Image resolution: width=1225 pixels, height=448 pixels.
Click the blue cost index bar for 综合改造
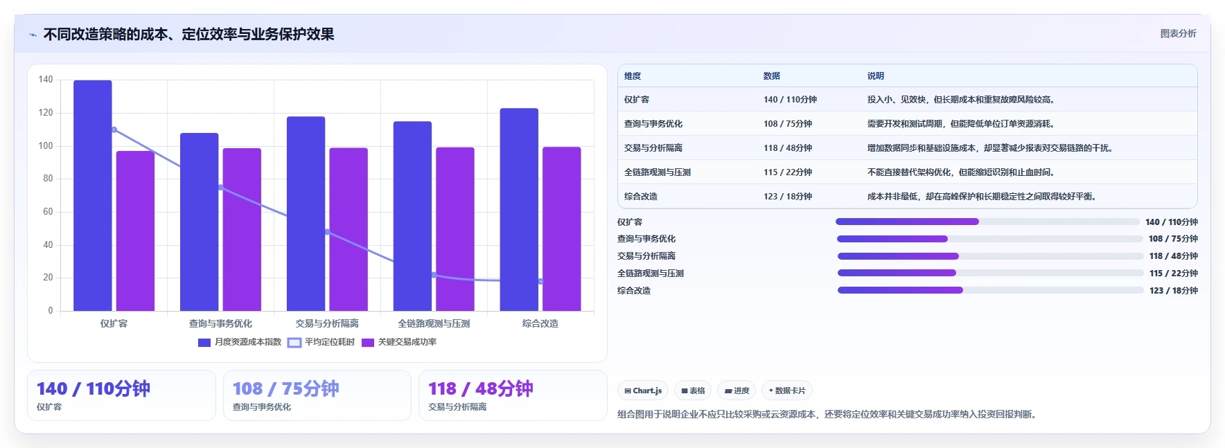pyautogui.click(x=519, y=209)
